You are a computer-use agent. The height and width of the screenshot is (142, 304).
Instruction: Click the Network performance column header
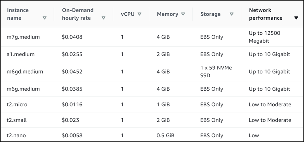[x=265, y=14]
